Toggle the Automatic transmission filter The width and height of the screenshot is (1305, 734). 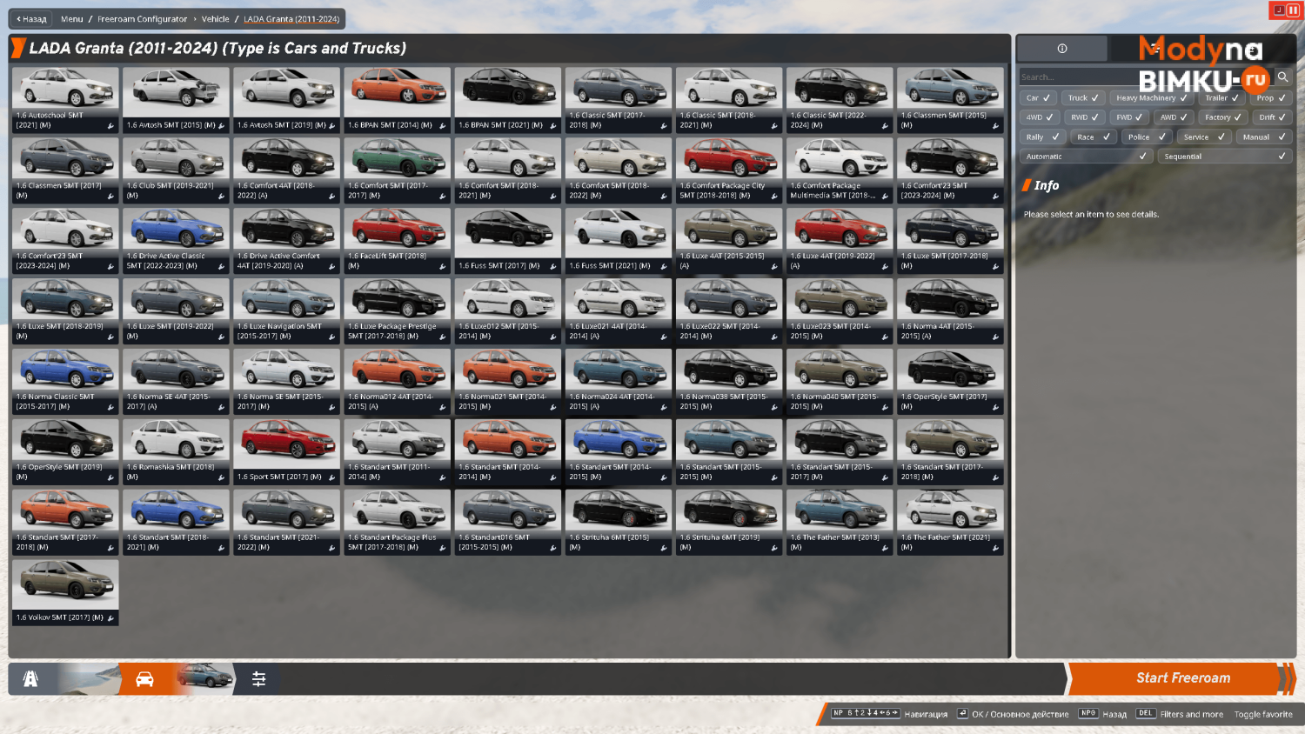1087,157
